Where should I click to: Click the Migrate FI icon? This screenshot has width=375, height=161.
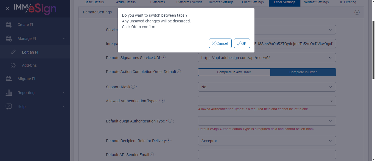click(x=9, y=79)
